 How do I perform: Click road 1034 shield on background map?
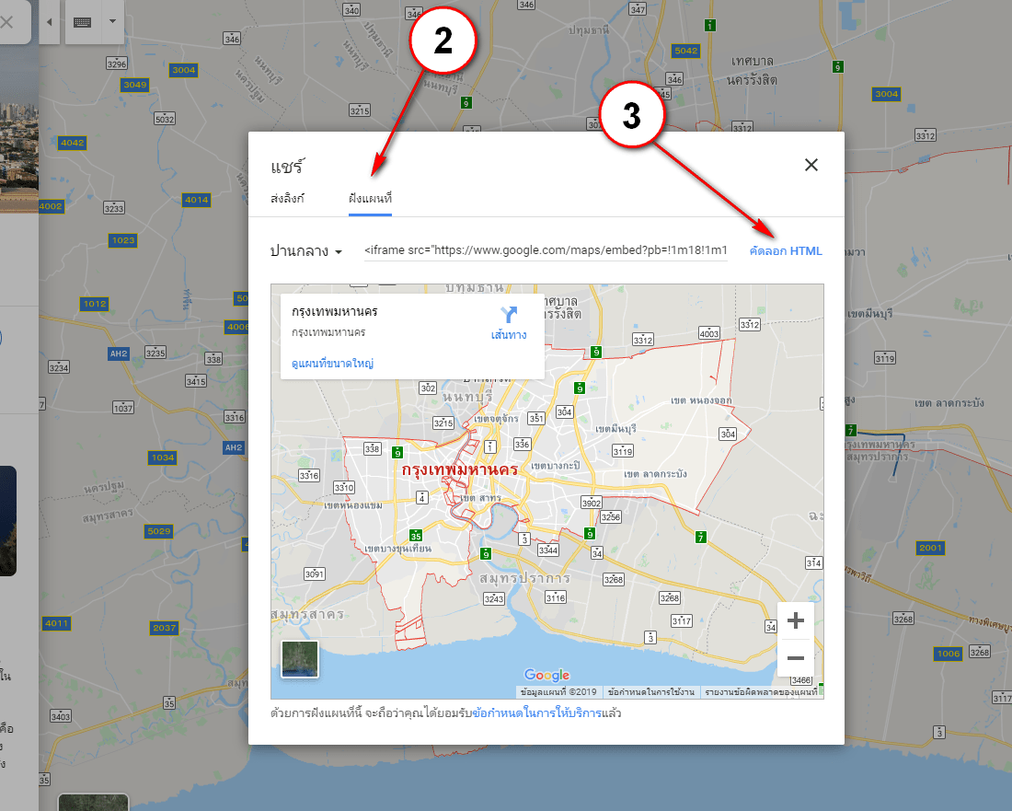(163, 458)
